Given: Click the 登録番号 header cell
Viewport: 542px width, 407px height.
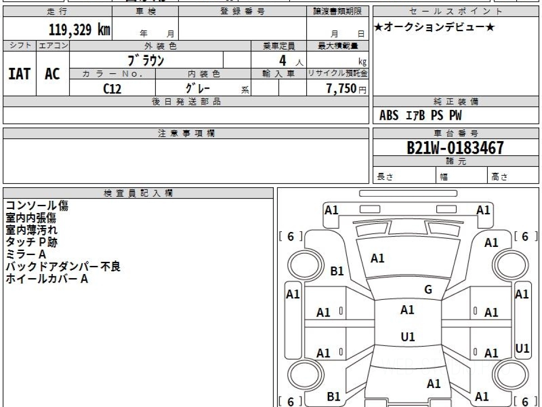Looking at the screenshot, I should click(x=243, y=12).
